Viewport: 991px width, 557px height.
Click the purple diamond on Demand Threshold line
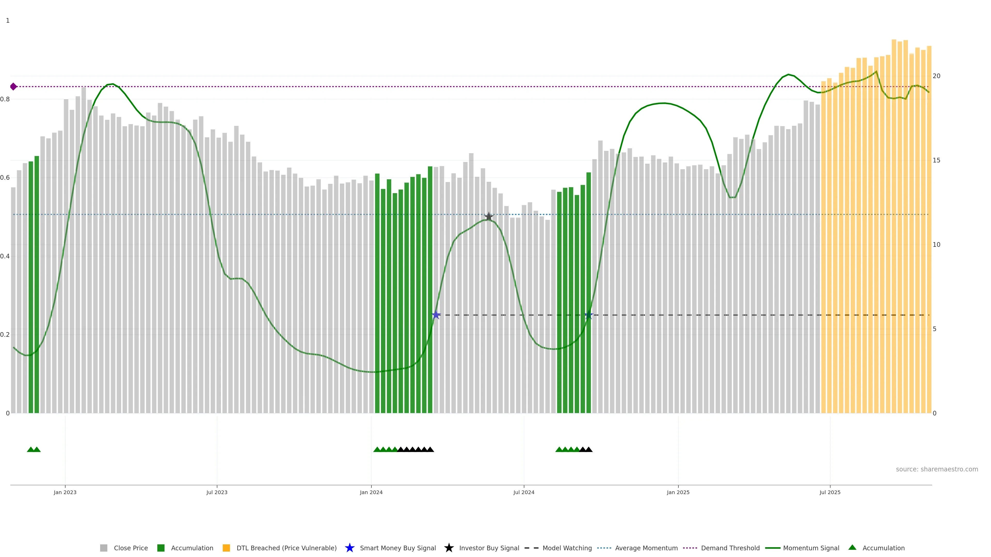pyautogui.click(x=13, y=86)
